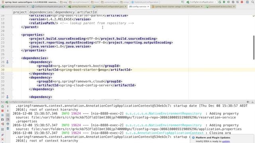Screen dimensions: 255x143
Task: Click the dump threads icon in Run panel
Action: click(2, 120)
